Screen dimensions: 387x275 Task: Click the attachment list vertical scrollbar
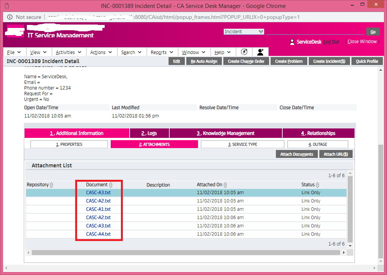click(350, 209)
